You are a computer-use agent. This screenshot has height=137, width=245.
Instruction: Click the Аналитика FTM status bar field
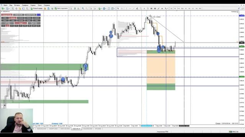pos(162,132)
